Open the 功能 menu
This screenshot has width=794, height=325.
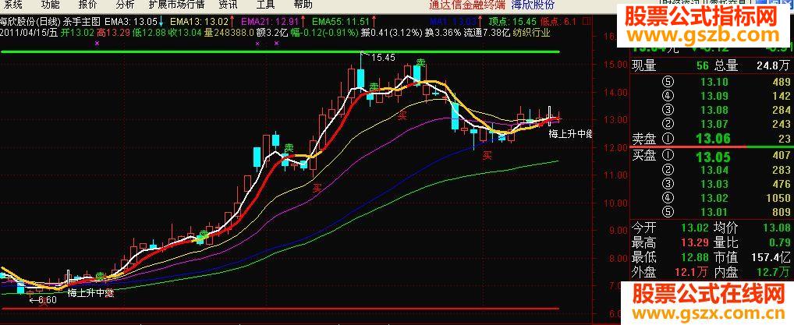(x=50, y=5)
